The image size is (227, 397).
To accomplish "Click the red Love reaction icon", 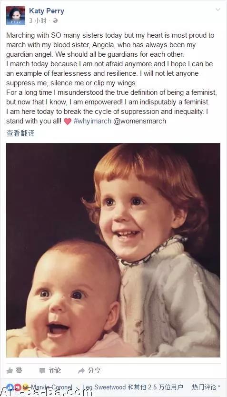I will coord(17,387).
